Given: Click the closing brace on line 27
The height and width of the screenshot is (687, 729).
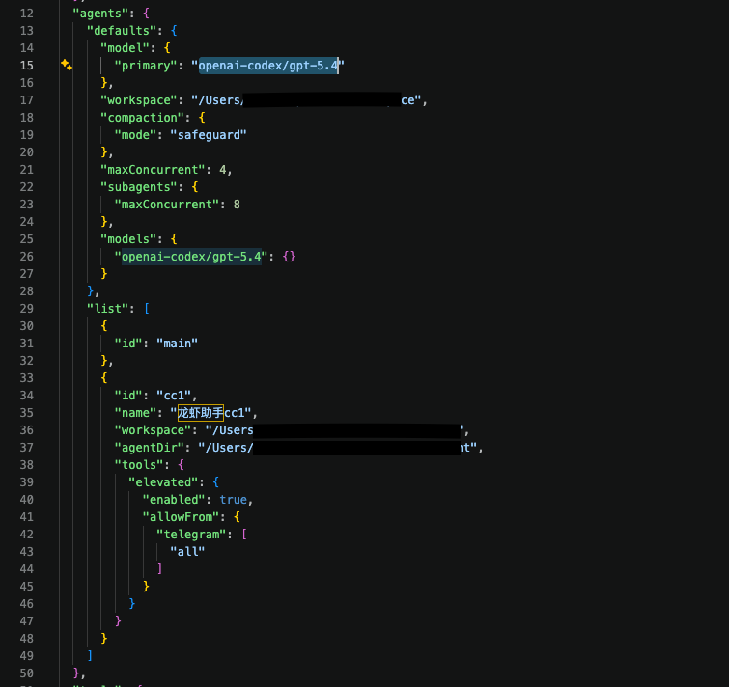Looking at the screenshot, I should 104,274.
